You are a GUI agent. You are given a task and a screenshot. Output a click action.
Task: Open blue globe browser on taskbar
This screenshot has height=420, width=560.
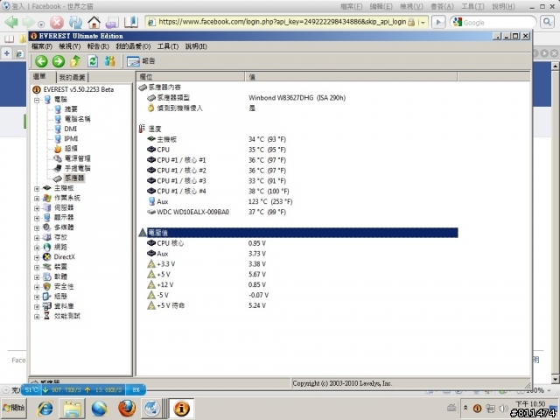100,409
